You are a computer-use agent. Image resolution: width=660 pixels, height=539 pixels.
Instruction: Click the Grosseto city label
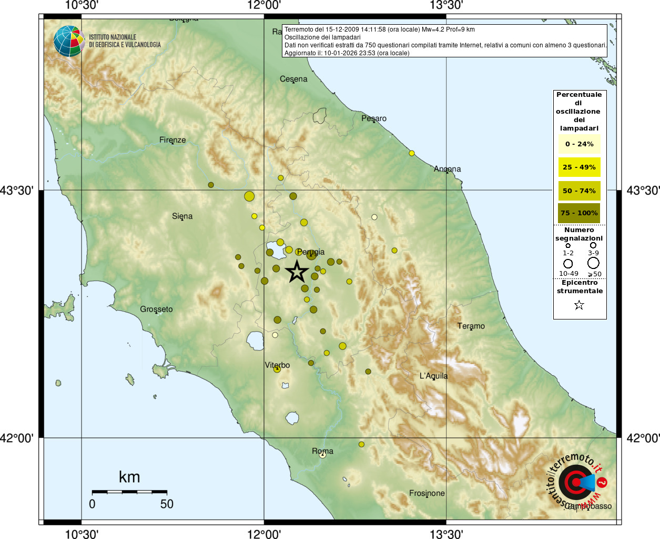click(156, 310)
